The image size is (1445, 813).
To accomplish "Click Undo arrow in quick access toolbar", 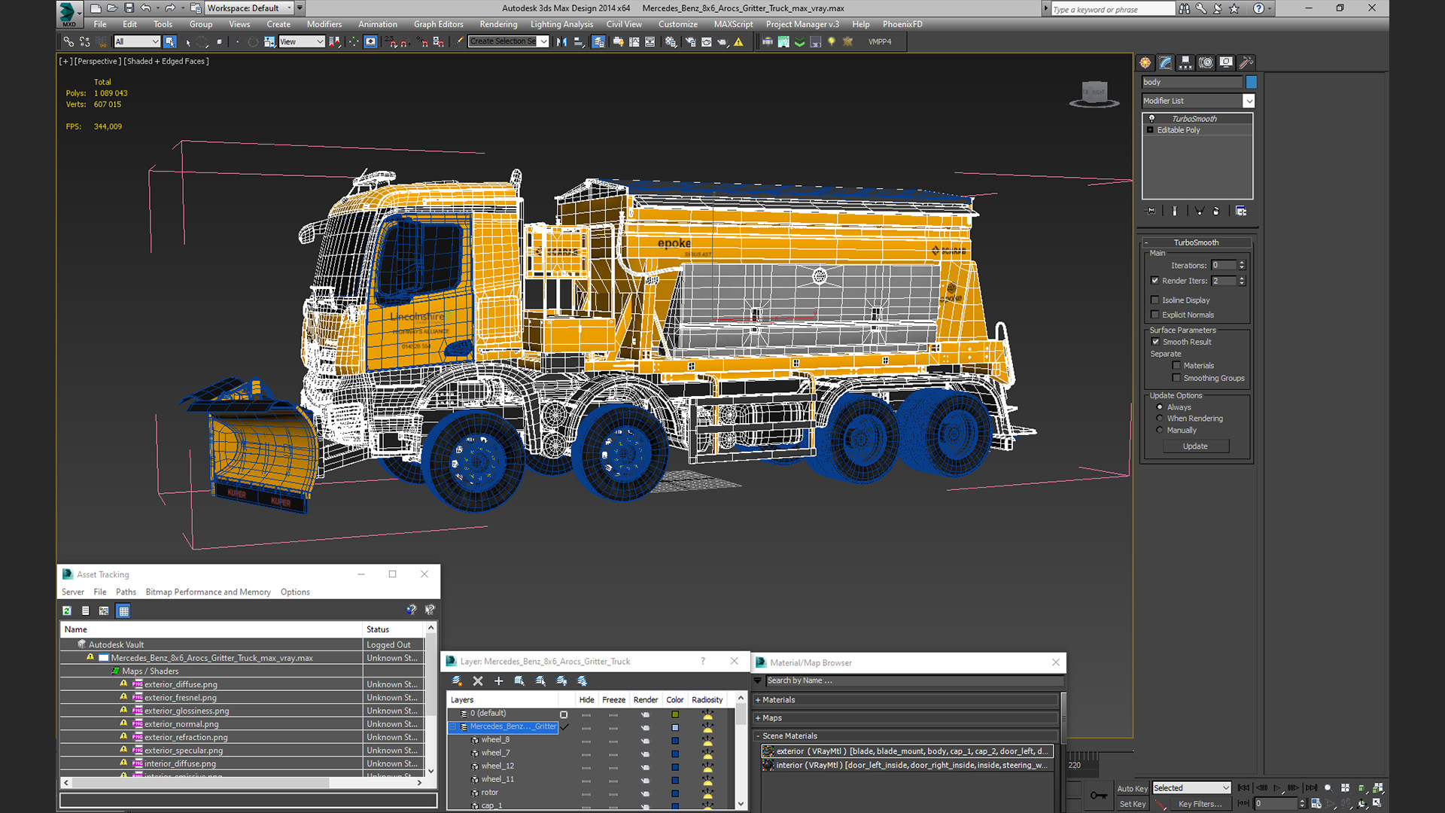I will pyautogui.click(x=146, y=8).
